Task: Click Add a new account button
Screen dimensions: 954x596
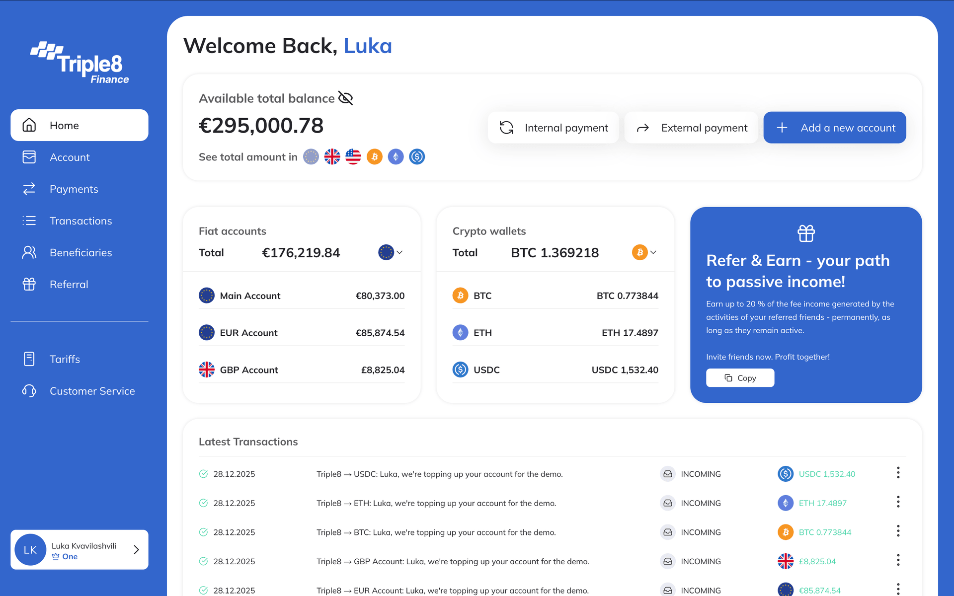Action: [835, 128]
